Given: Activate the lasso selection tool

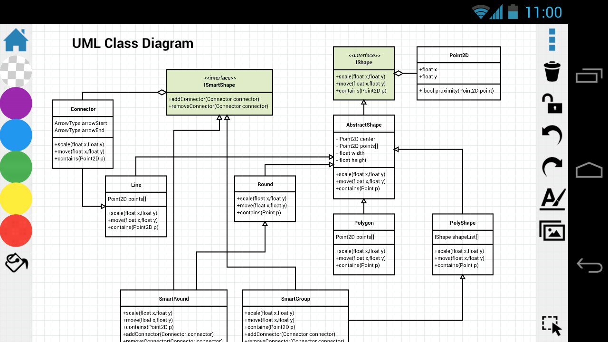Looking at the screenshot, I should coord(552,326).
